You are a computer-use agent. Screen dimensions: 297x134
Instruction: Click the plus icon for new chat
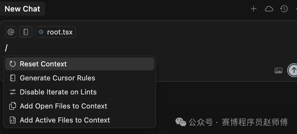coord(253,9)
